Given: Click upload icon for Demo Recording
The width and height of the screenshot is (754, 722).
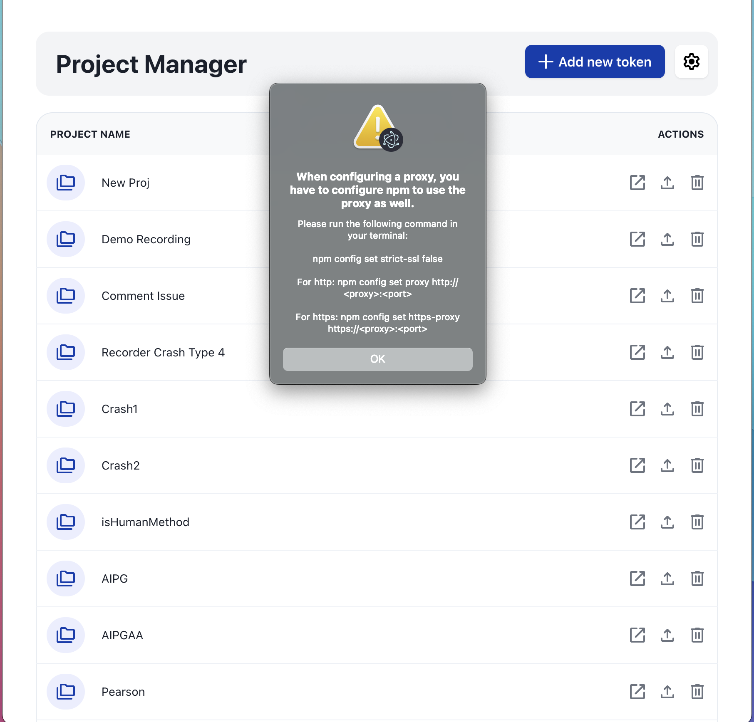Looking at the screenshot, I should pyautogui.click(x=667, y=239).
